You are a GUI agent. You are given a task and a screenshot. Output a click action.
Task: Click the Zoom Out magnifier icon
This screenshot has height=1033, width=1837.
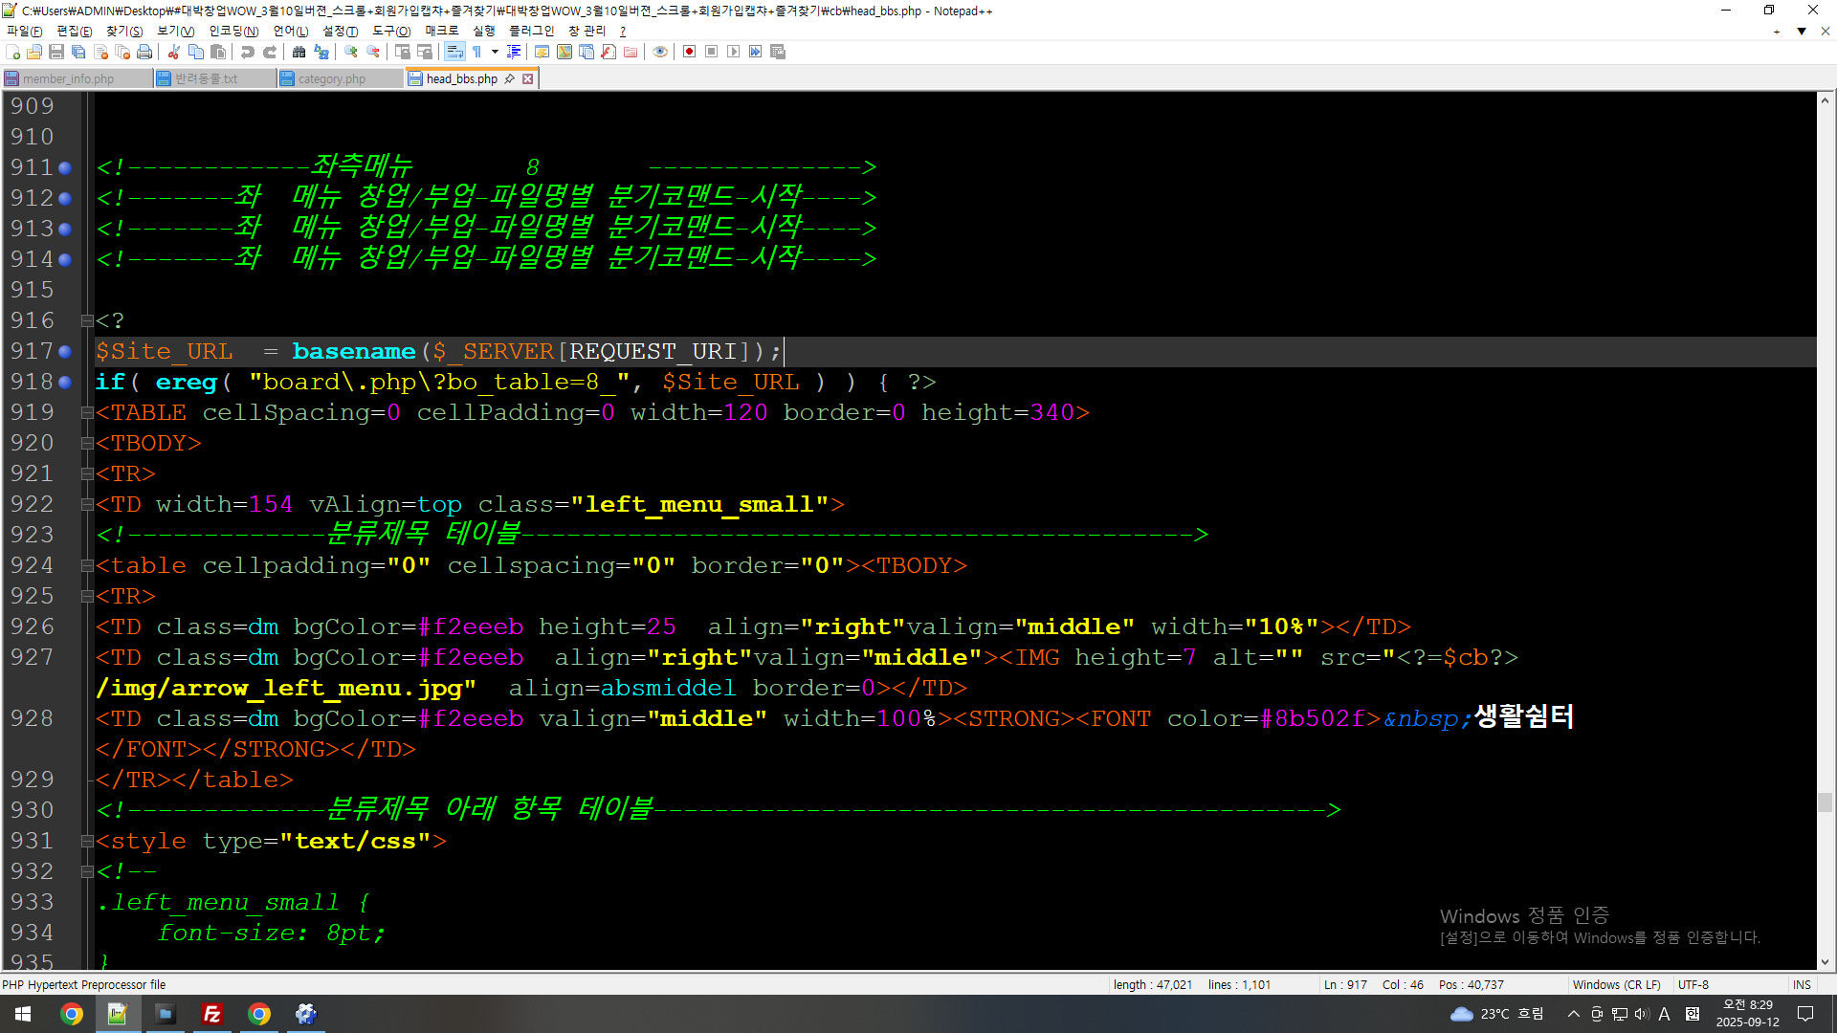click(373, 52)
